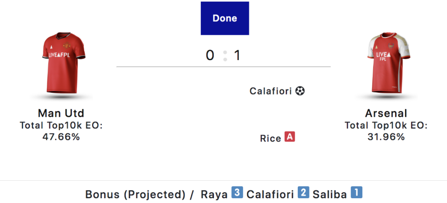Click Arsenal's score of 1
The width and height of the screenshot is (447, 203).
pos(237,56)
